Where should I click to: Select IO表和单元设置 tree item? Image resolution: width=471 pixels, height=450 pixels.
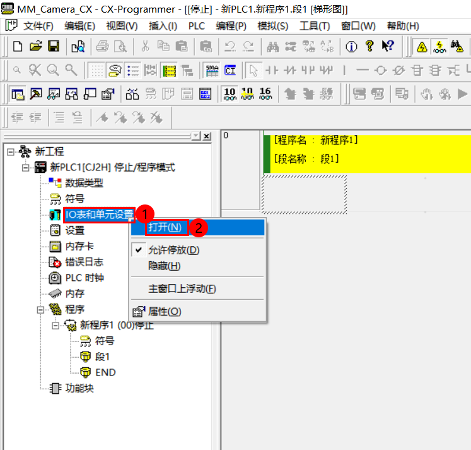point(99,215)
